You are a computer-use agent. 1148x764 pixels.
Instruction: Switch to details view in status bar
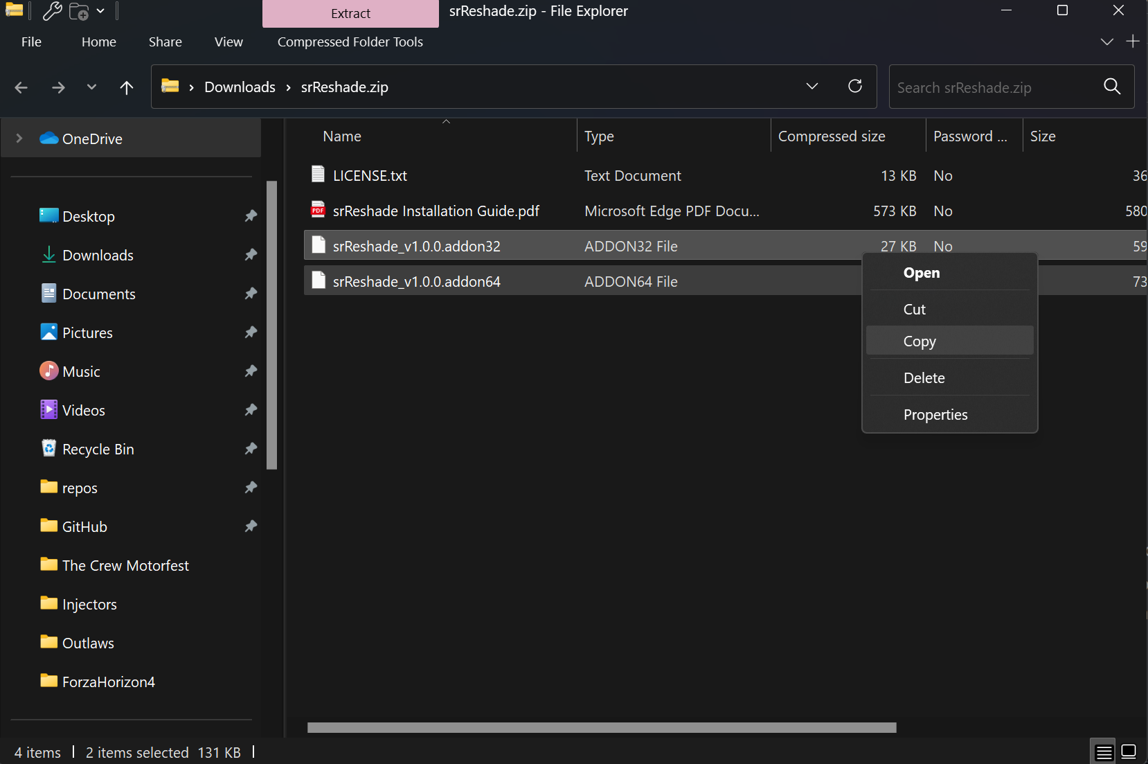point(1104,752)
